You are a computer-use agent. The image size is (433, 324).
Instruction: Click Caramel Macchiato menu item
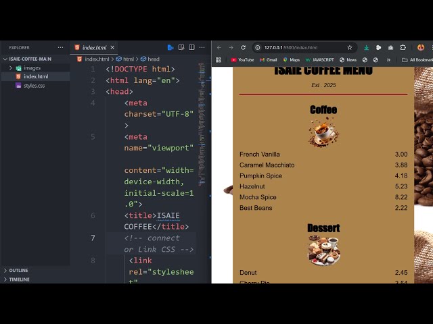click(x=267, y=165)
